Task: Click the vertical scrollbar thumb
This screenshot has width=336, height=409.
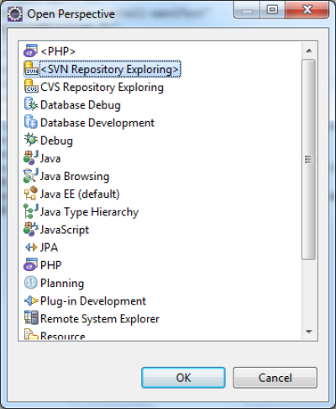Action: (x=308, y=159)
